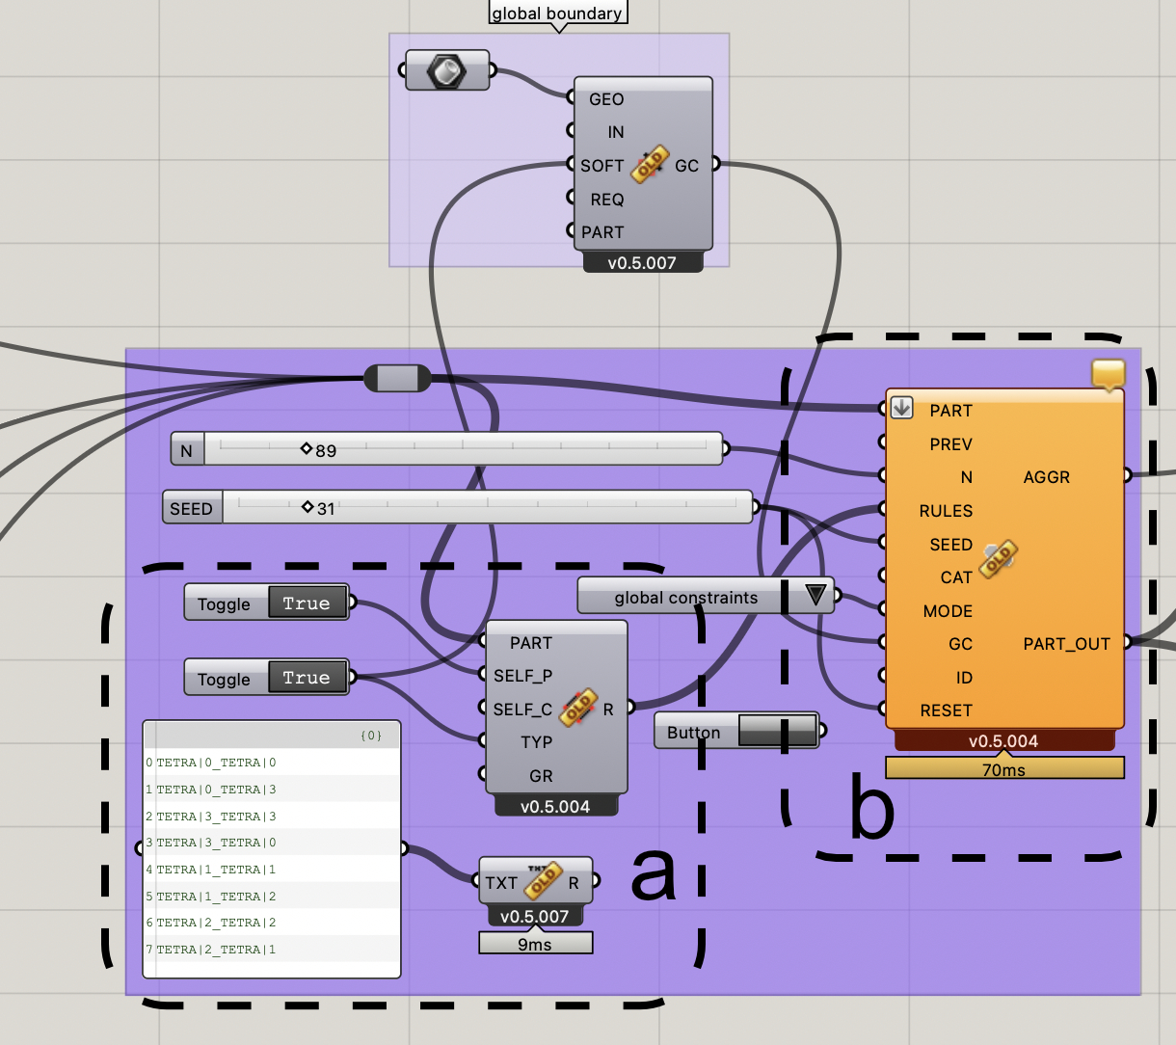Screen dimensions: 1176x1045
Task: Select the relay node on the wire
Action: pyautogui.click(x=397, y=378)
